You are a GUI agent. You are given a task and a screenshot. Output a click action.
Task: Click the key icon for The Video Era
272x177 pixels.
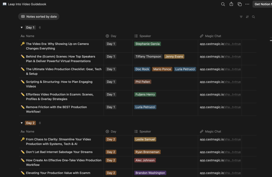tap(23, 44)
